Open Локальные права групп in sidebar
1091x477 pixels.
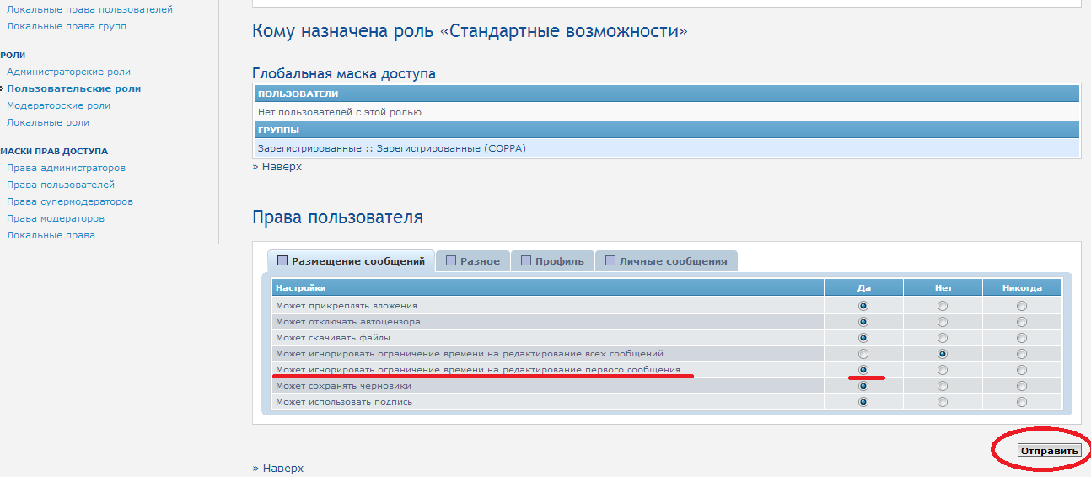pos(67,26)
